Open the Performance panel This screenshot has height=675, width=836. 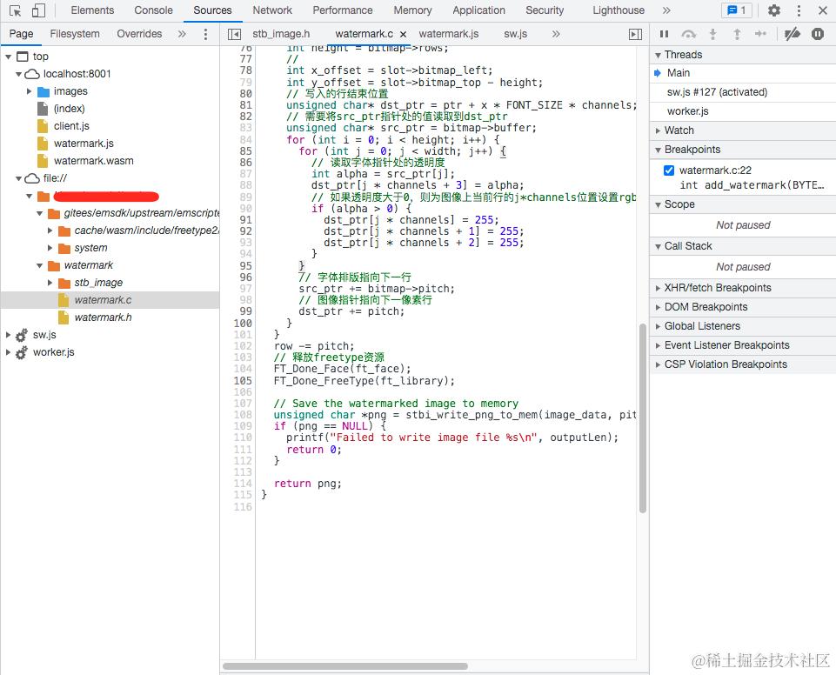(342, 10)
